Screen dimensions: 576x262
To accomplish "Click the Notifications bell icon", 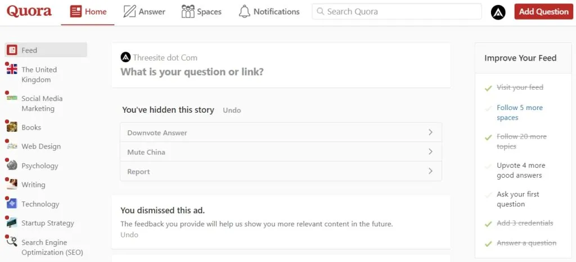I will pyautogui.click(x=244, y=11).
